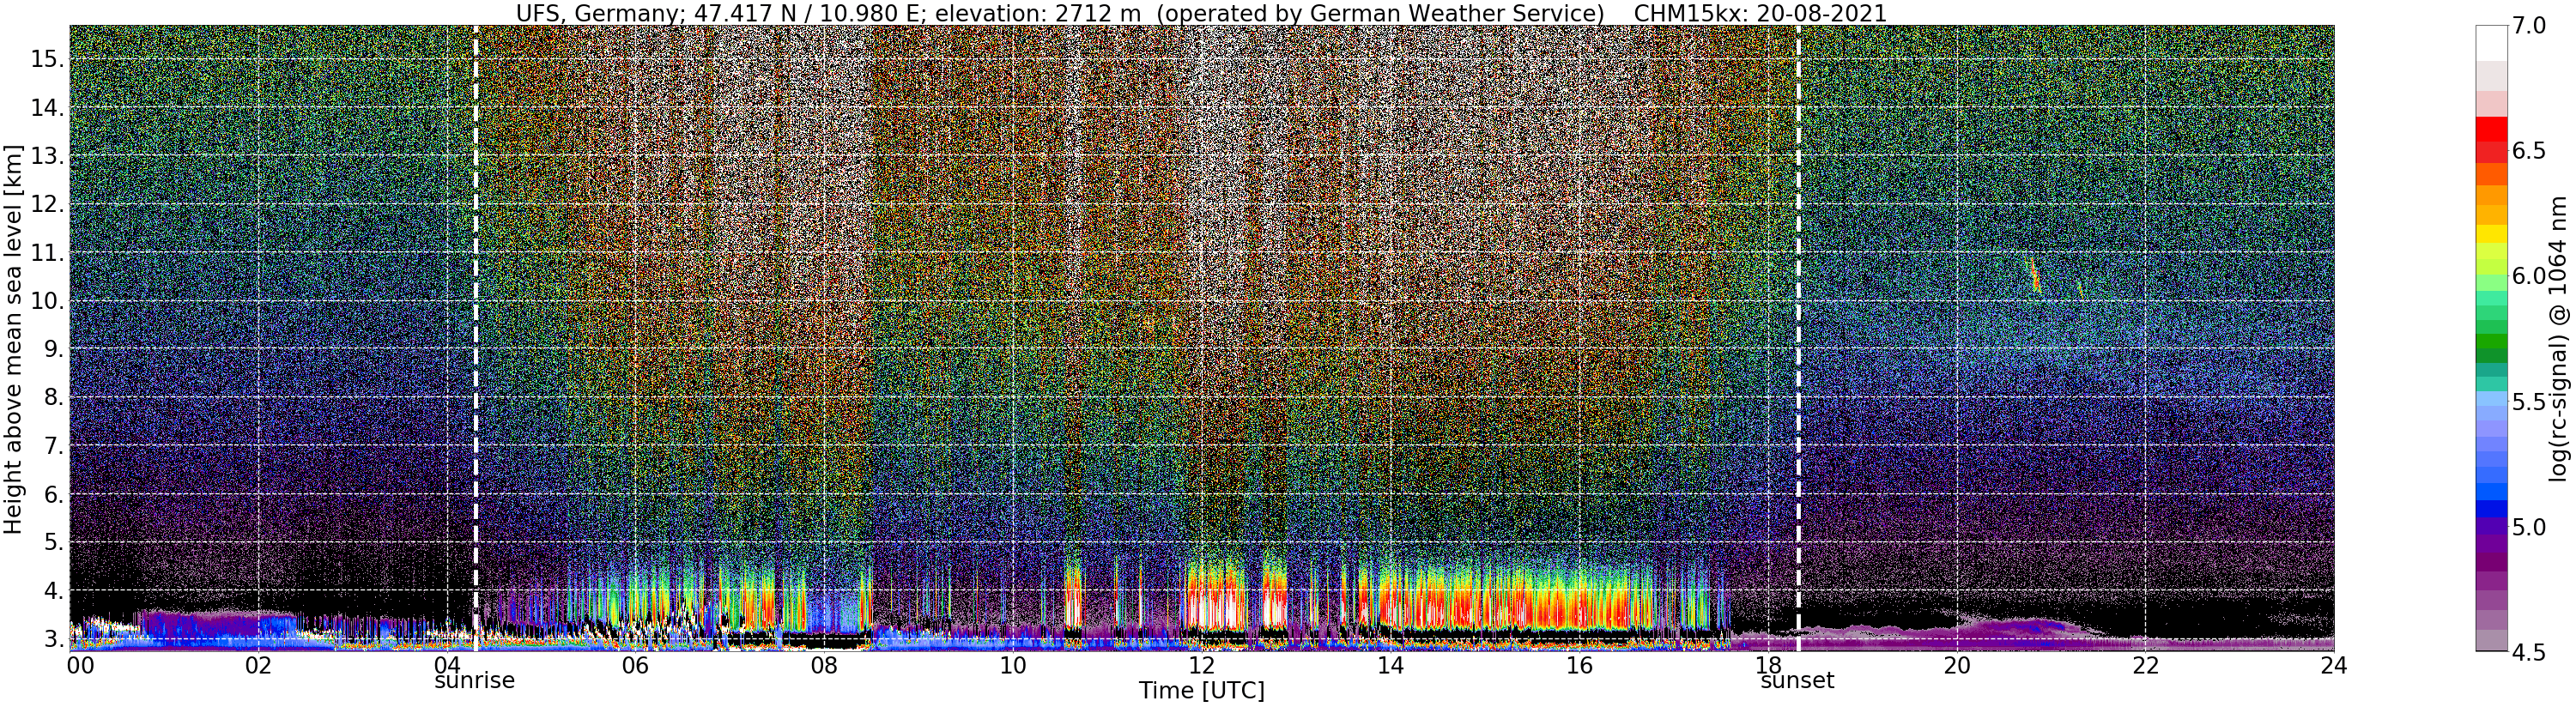
Task: Click the "14" time axis tick label
Action: pyautogui.click(x=1390, y=665)
